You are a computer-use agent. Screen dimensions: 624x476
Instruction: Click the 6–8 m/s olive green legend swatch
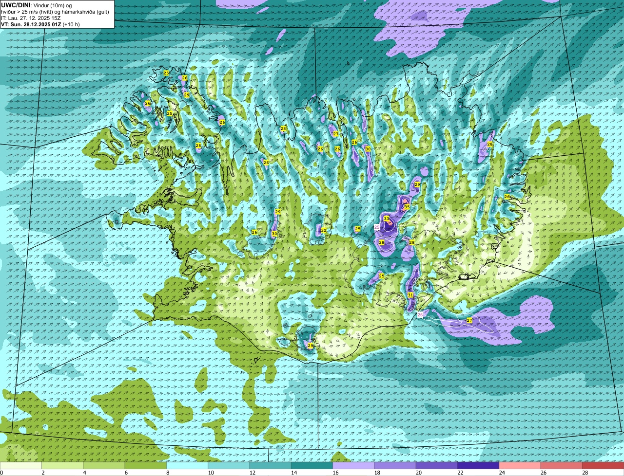(146, 465)
